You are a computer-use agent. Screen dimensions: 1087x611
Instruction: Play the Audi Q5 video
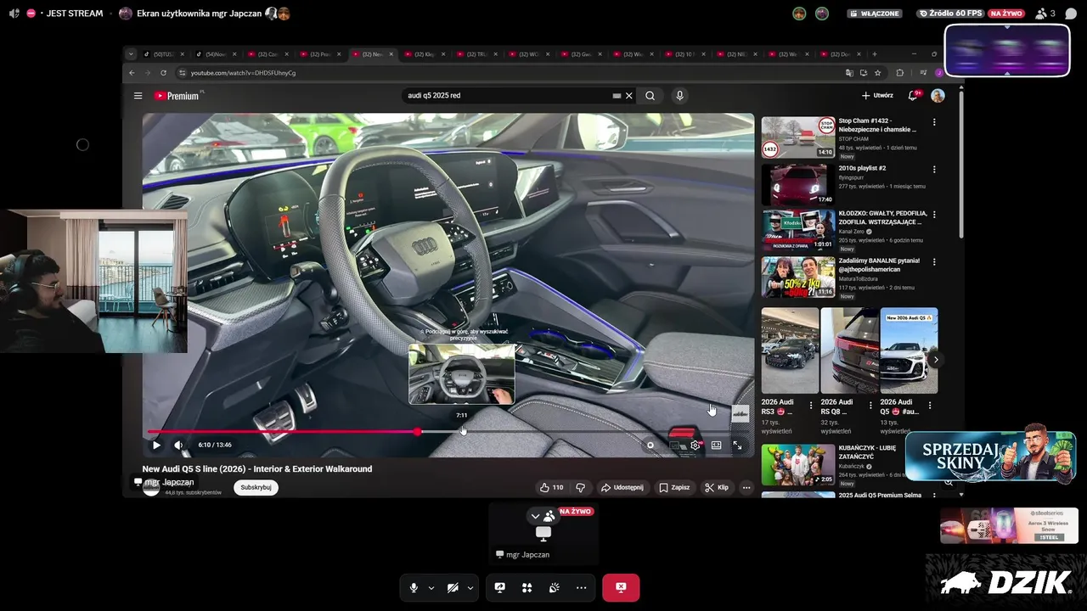coord(156,445)
